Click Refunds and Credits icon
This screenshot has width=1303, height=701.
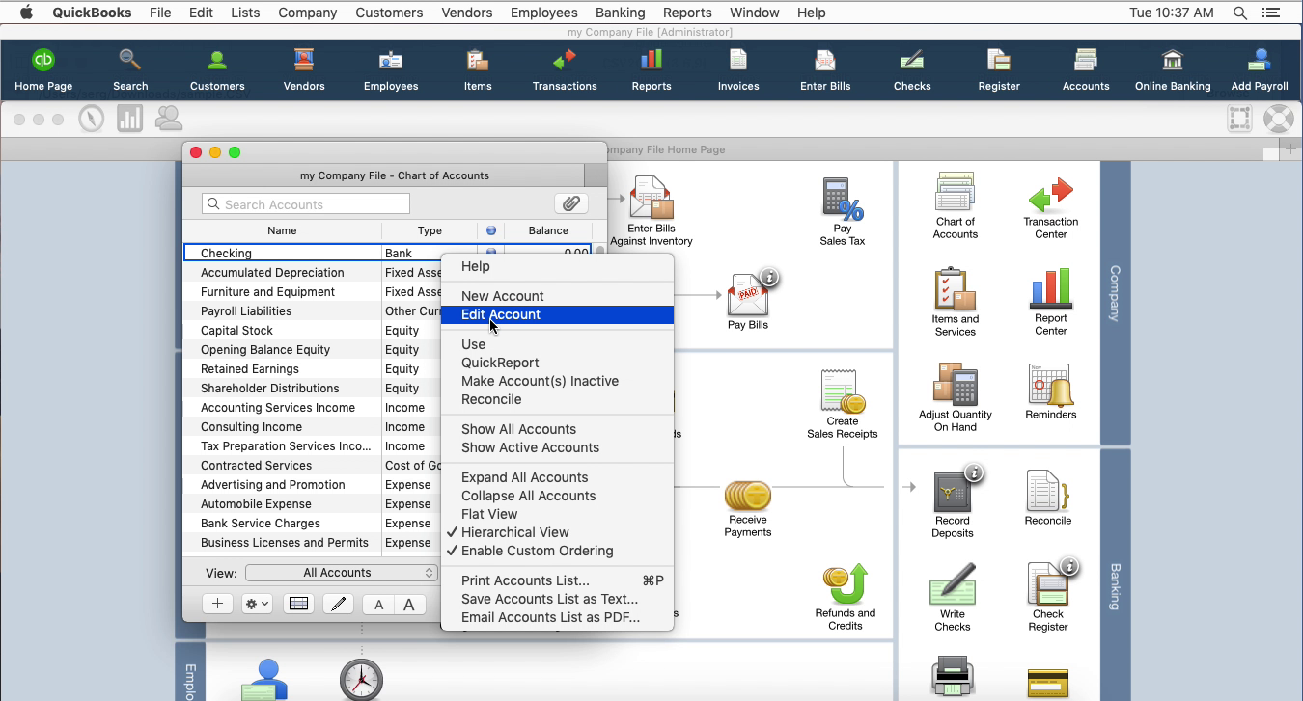[846, 598]
